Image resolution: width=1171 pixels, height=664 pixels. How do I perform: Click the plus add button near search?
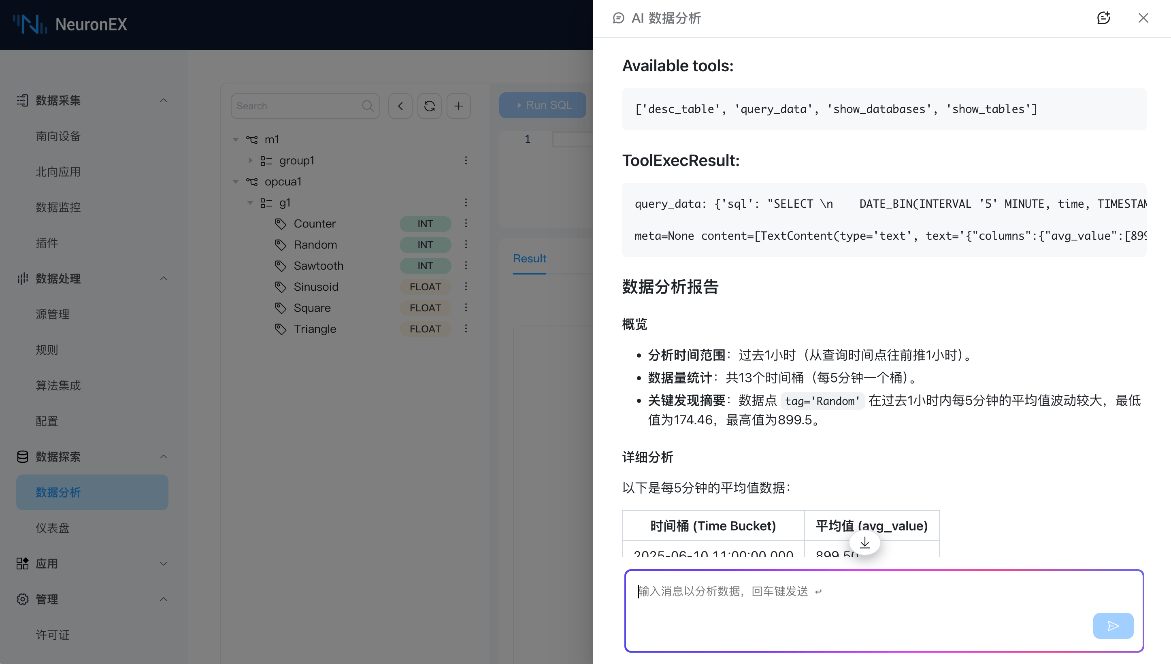[x=458, y=106]
